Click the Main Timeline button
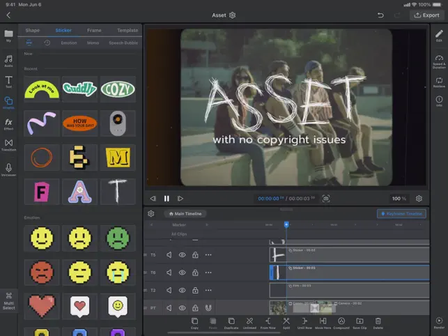This screenshot has width=448, height=336. tap(185, 213)
